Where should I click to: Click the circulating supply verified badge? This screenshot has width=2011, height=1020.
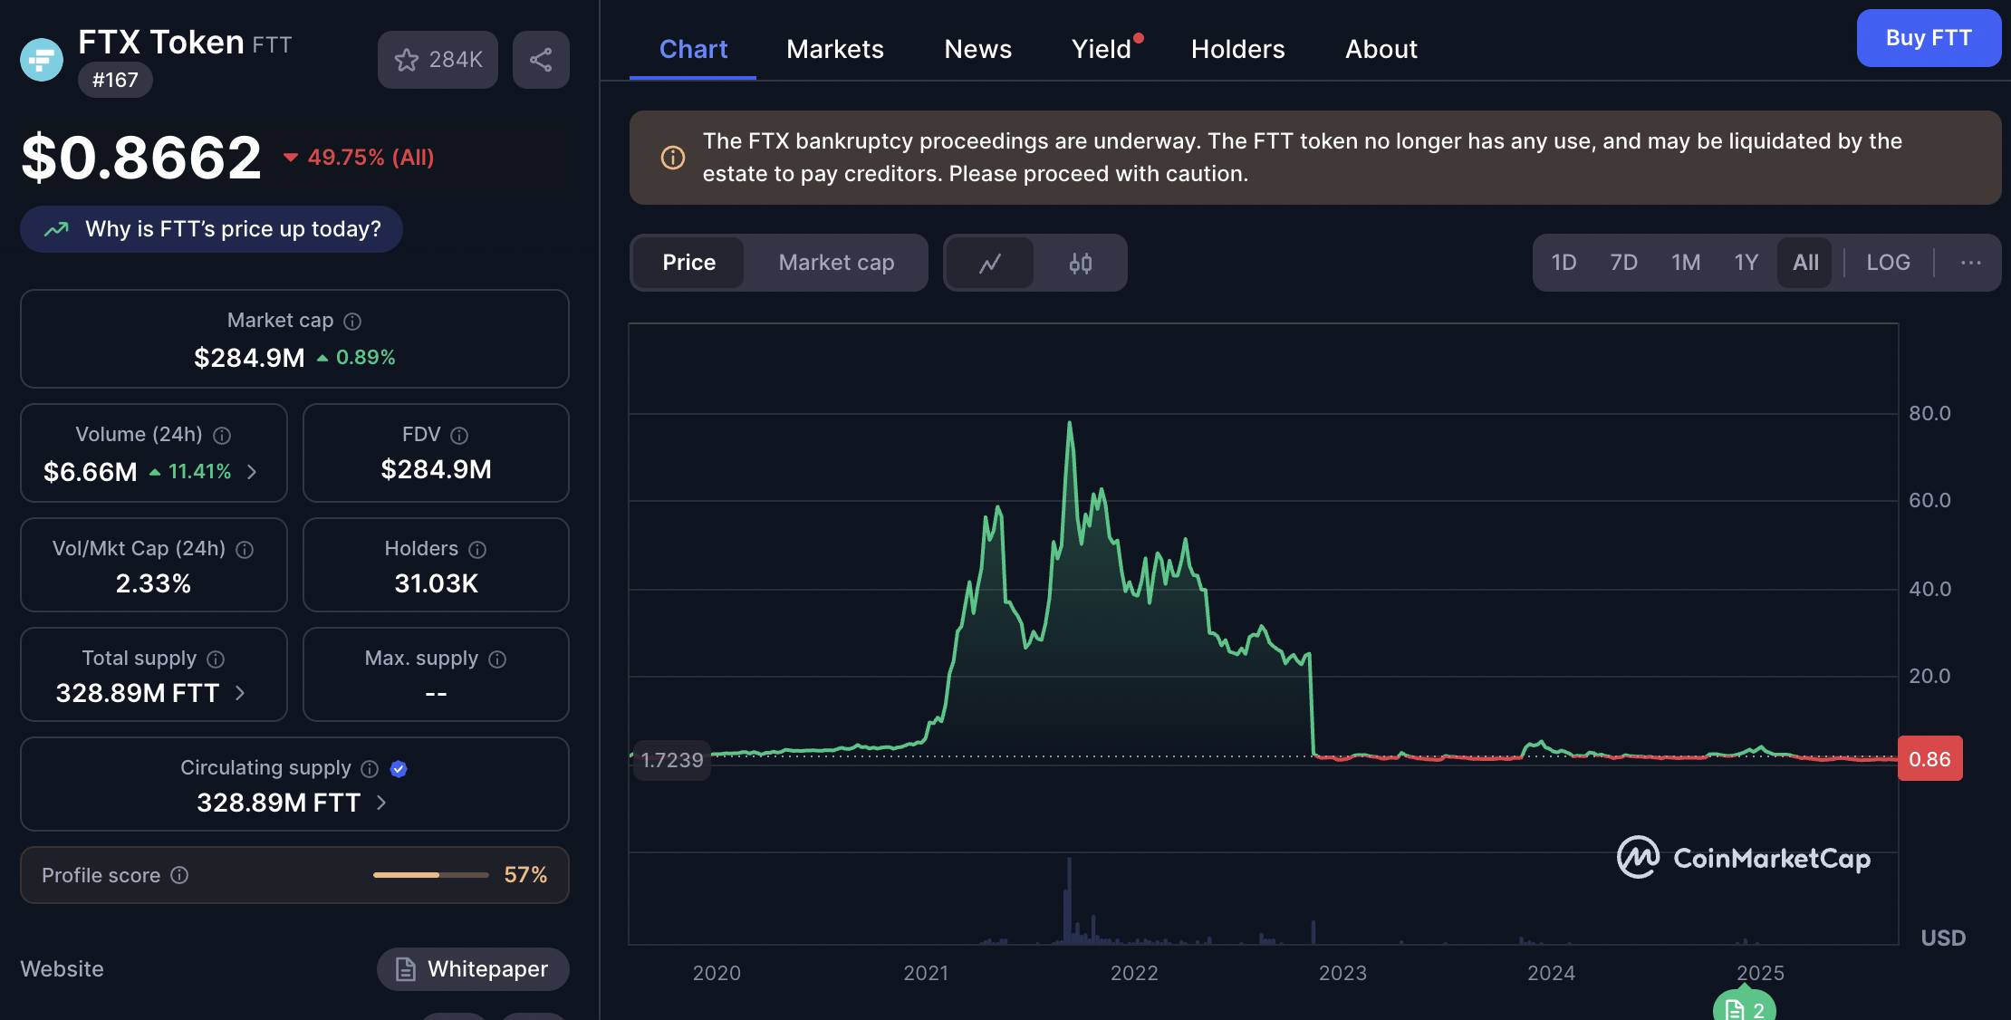point(399,769)
